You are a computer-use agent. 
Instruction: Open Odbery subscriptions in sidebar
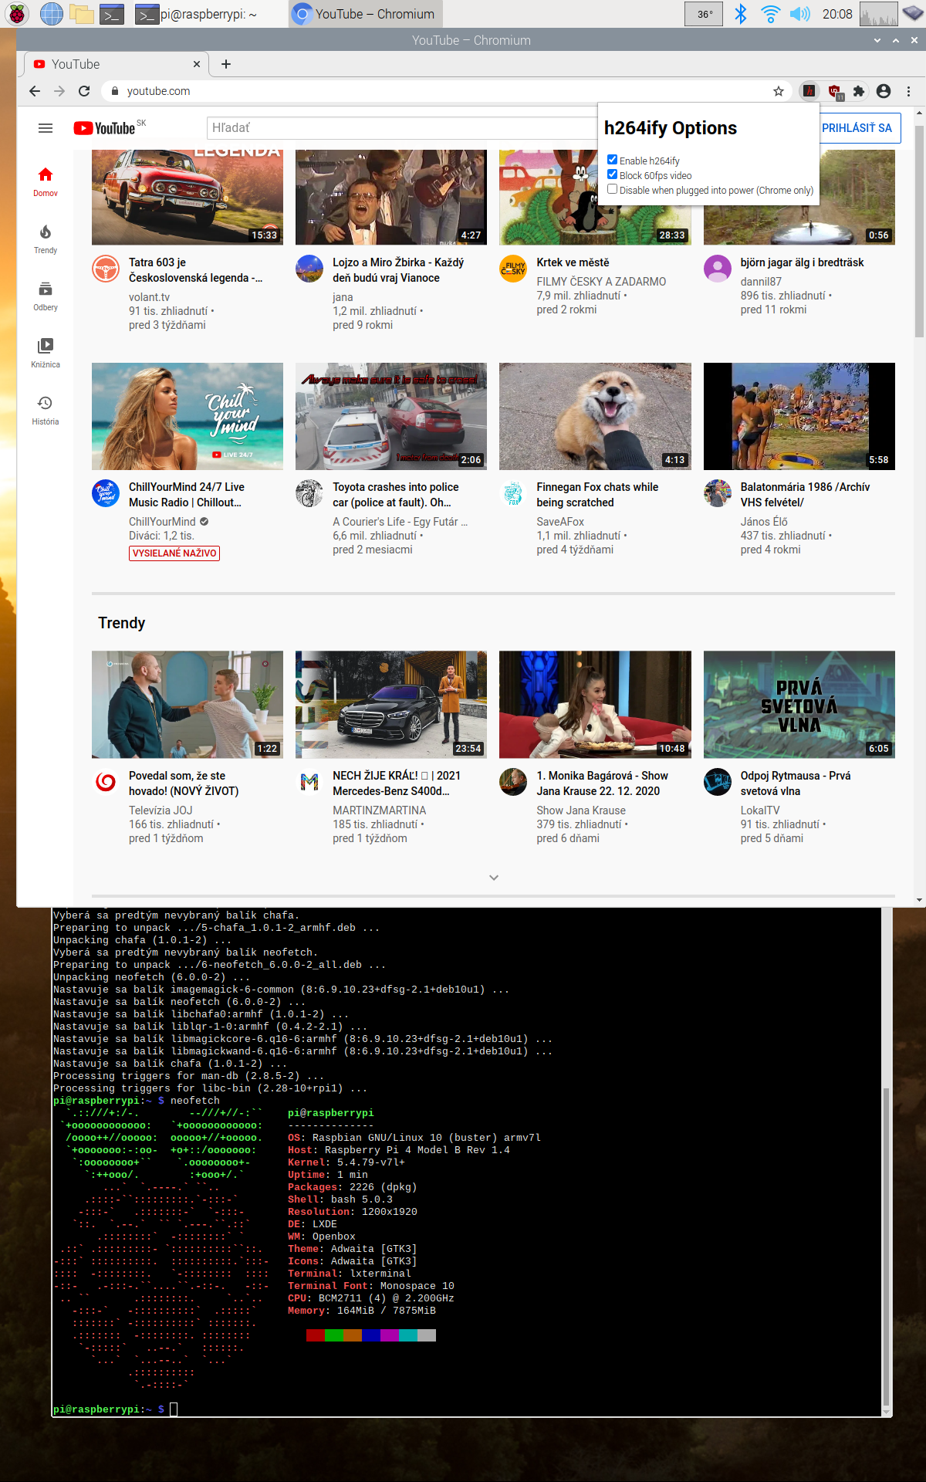point(46,296)
